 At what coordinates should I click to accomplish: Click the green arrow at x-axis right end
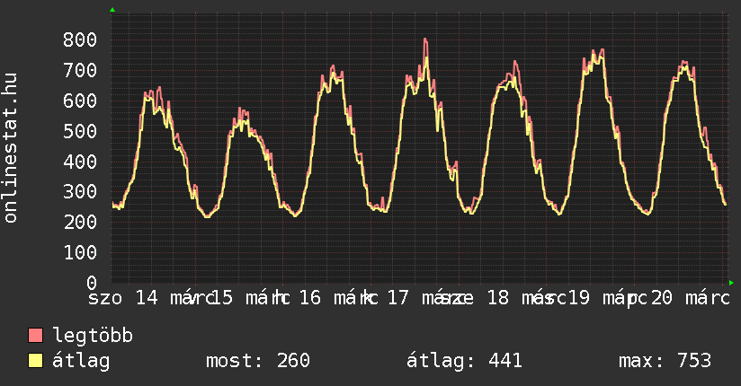point(731,283)
